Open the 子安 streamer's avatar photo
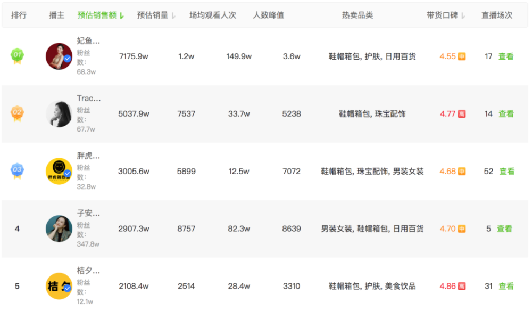 [x=59, y=229]
